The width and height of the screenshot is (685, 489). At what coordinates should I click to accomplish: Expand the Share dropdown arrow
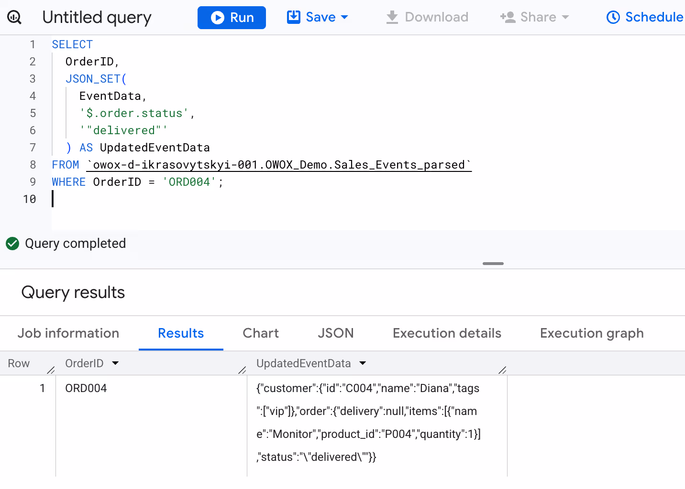565,17
